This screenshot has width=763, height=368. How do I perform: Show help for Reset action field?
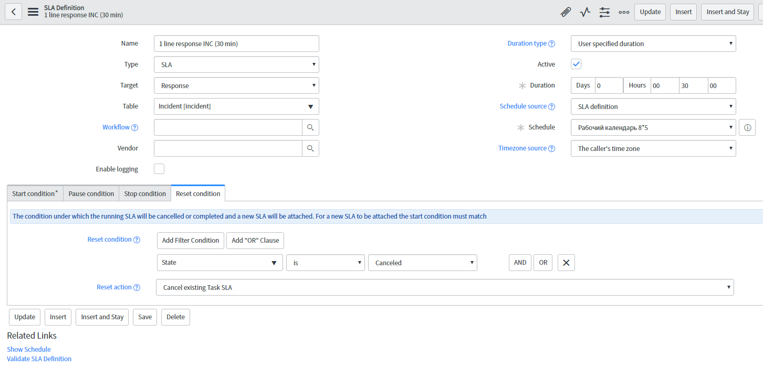(x=137, y=288)
